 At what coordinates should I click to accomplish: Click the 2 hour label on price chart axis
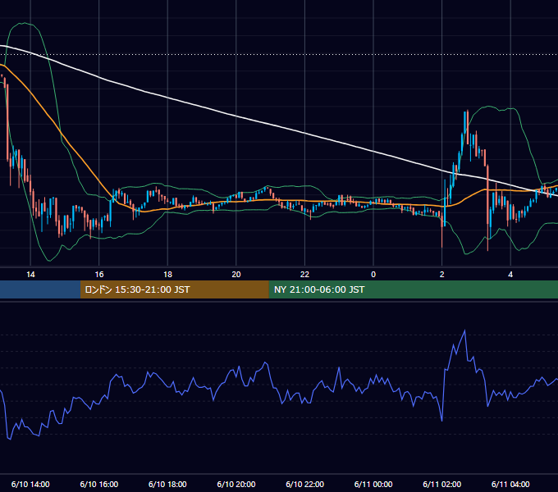pyautogui.click(x=442, y=275)
